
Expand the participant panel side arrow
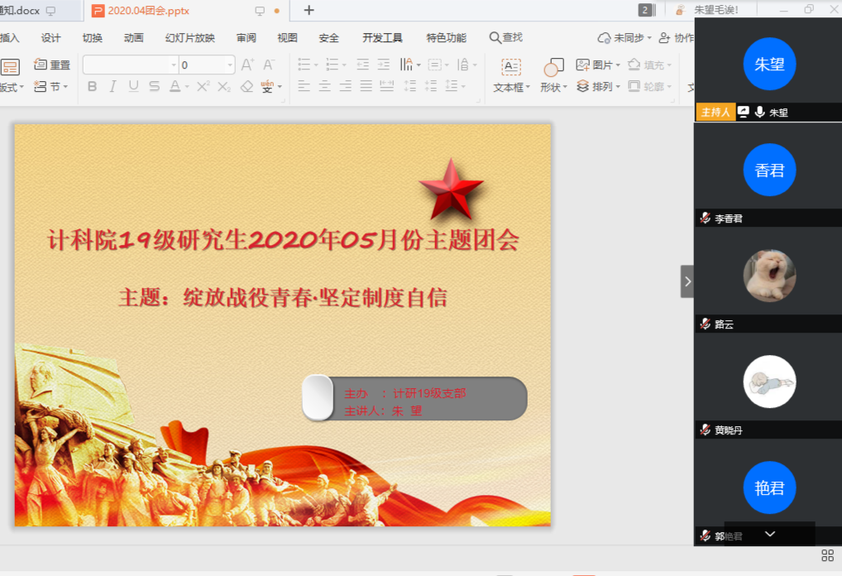click(687, 281)
